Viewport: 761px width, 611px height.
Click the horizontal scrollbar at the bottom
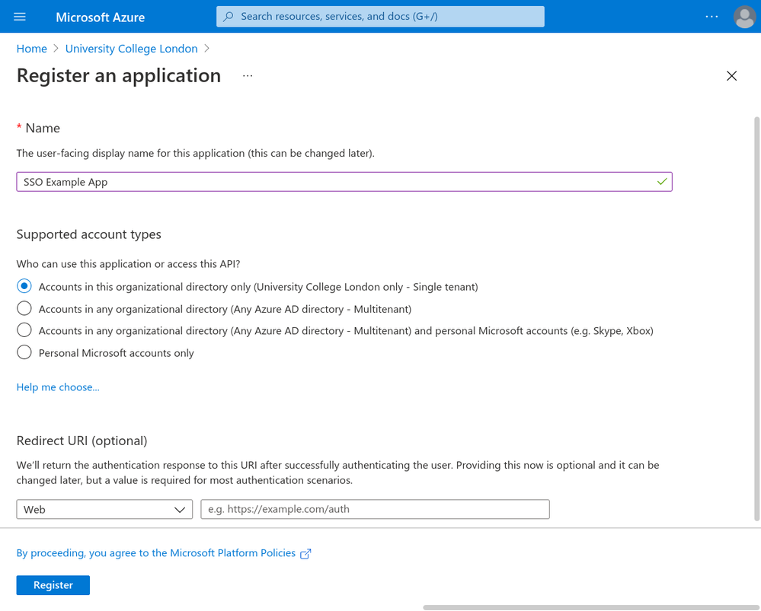coord(592,608)
